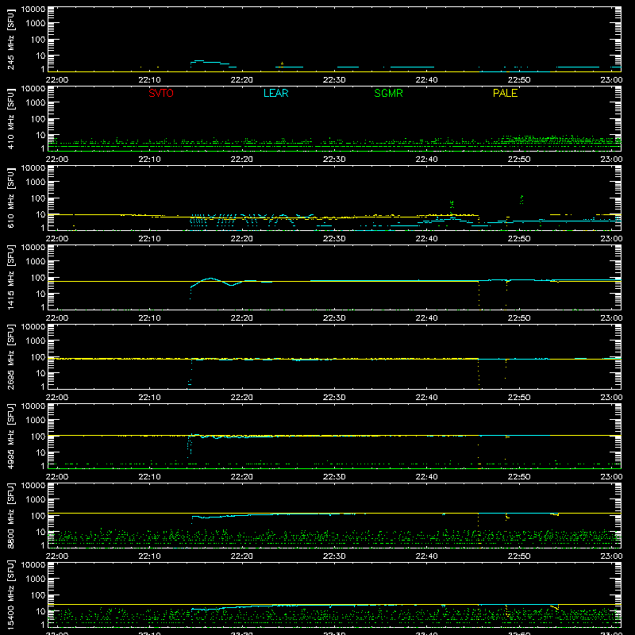
Task: Click 22:10 tick under the 410 MHz panel
Action: coord(149,160)
